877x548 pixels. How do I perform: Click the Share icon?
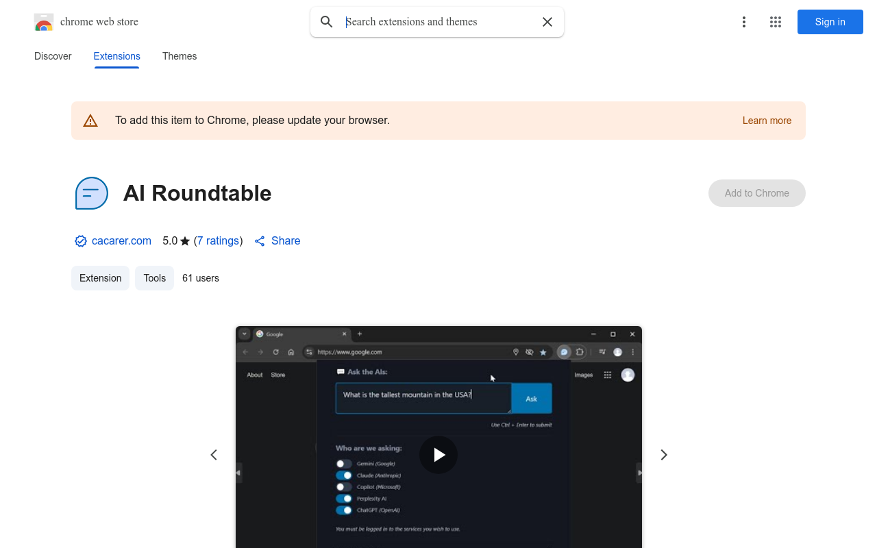(x=260, y=241)
